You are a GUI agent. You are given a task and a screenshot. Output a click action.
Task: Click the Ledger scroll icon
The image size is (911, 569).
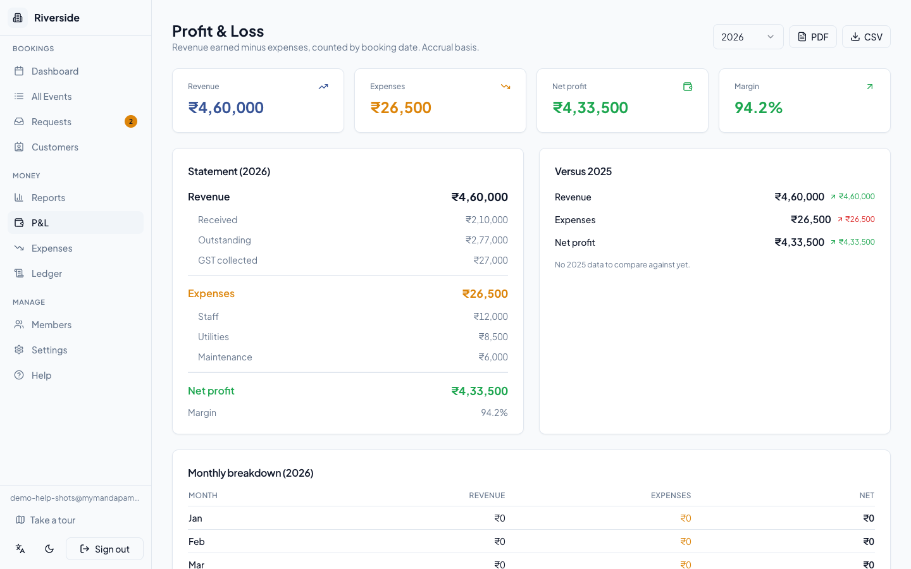pyautogui.click(x=19, y=273)
